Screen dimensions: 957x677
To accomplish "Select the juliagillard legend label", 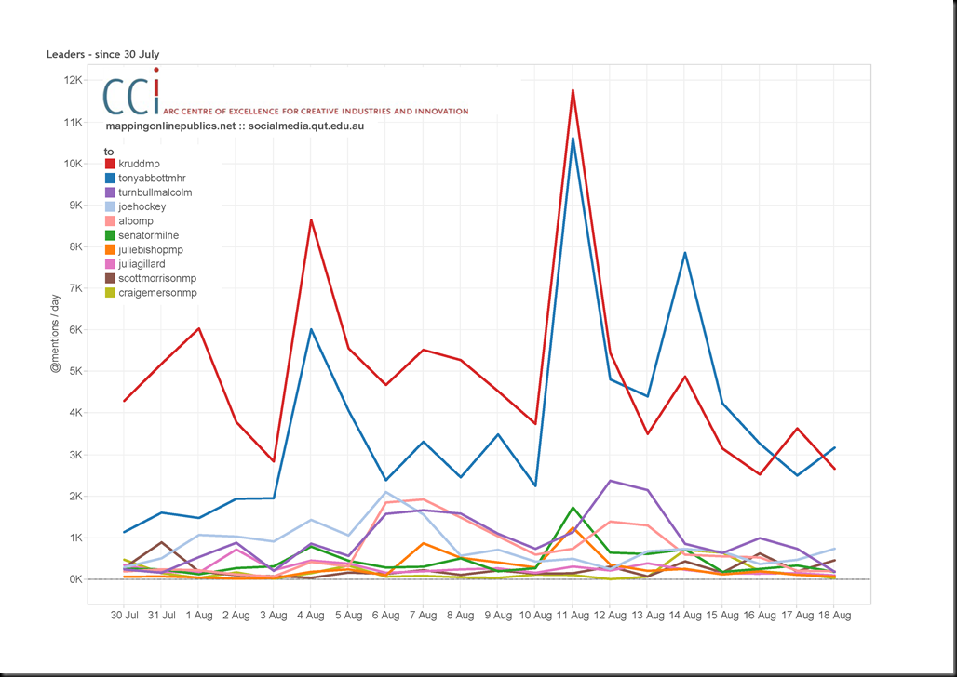I will [x=142, y=264].
